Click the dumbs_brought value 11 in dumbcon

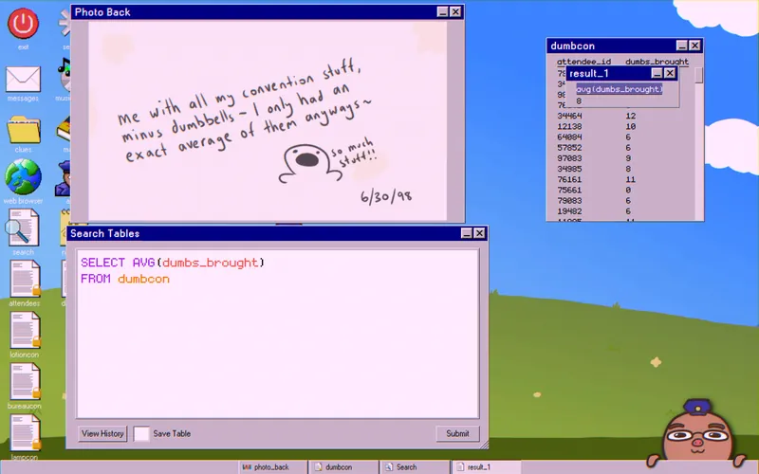tap(630, 179)
